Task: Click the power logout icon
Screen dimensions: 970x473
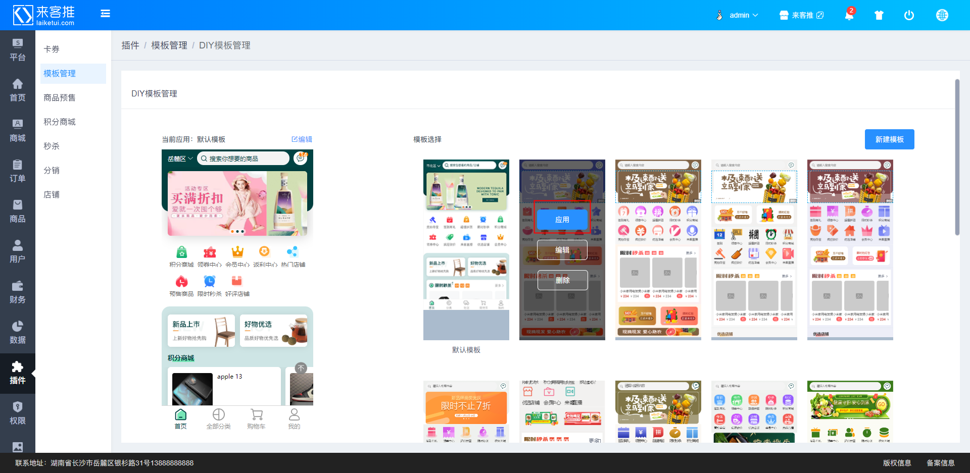Action: point(909,15)
